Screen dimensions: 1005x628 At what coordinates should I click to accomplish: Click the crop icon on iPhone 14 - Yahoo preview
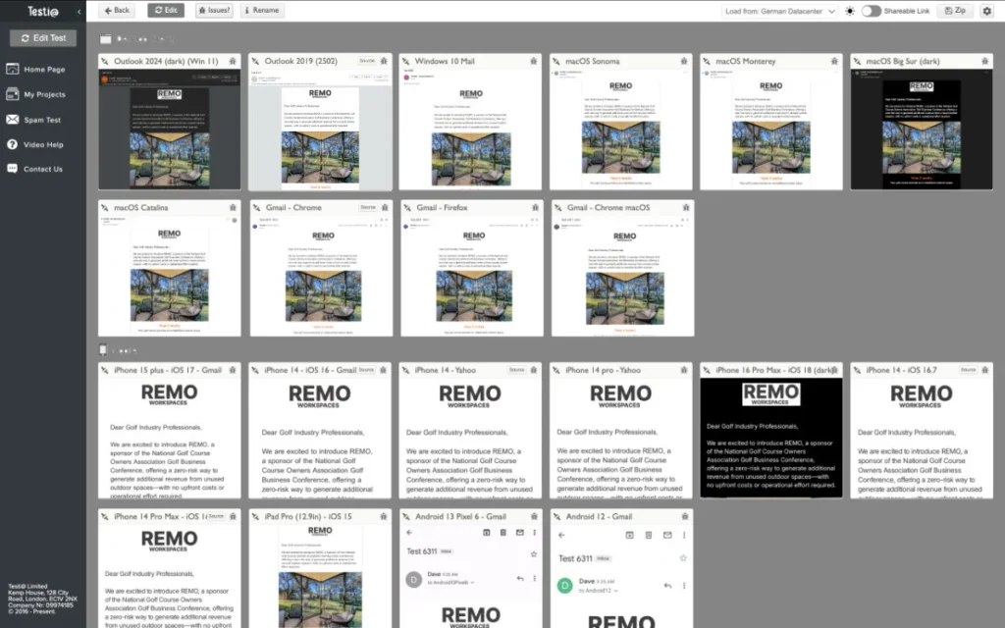click(405, 370)
